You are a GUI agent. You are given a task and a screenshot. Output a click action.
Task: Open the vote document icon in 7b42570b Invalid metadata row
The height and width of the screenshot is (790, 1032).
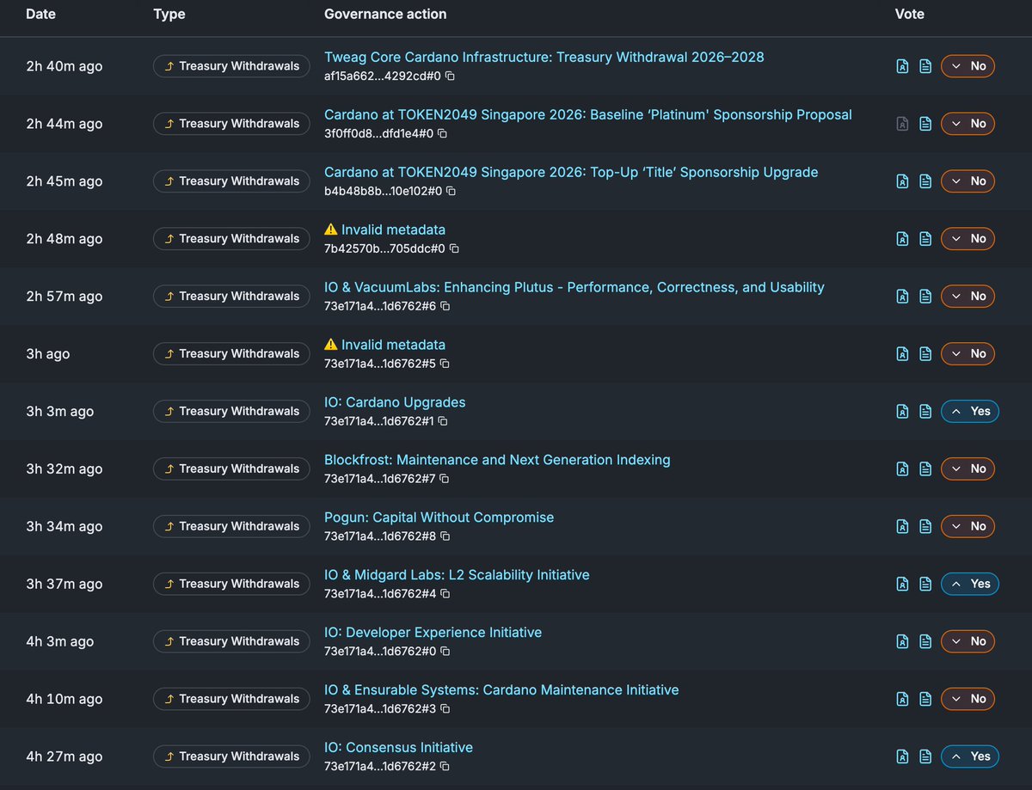point(925,239)
